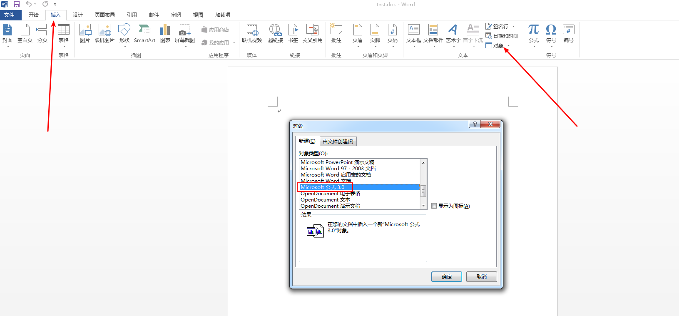Open Quick Parts (文档部件)
Viewport: 679px width, 316px height.
tap(433, 35)
